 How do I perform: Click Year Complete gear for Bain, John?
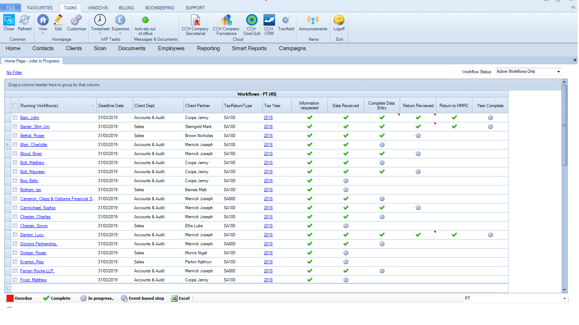pos(490,118)
